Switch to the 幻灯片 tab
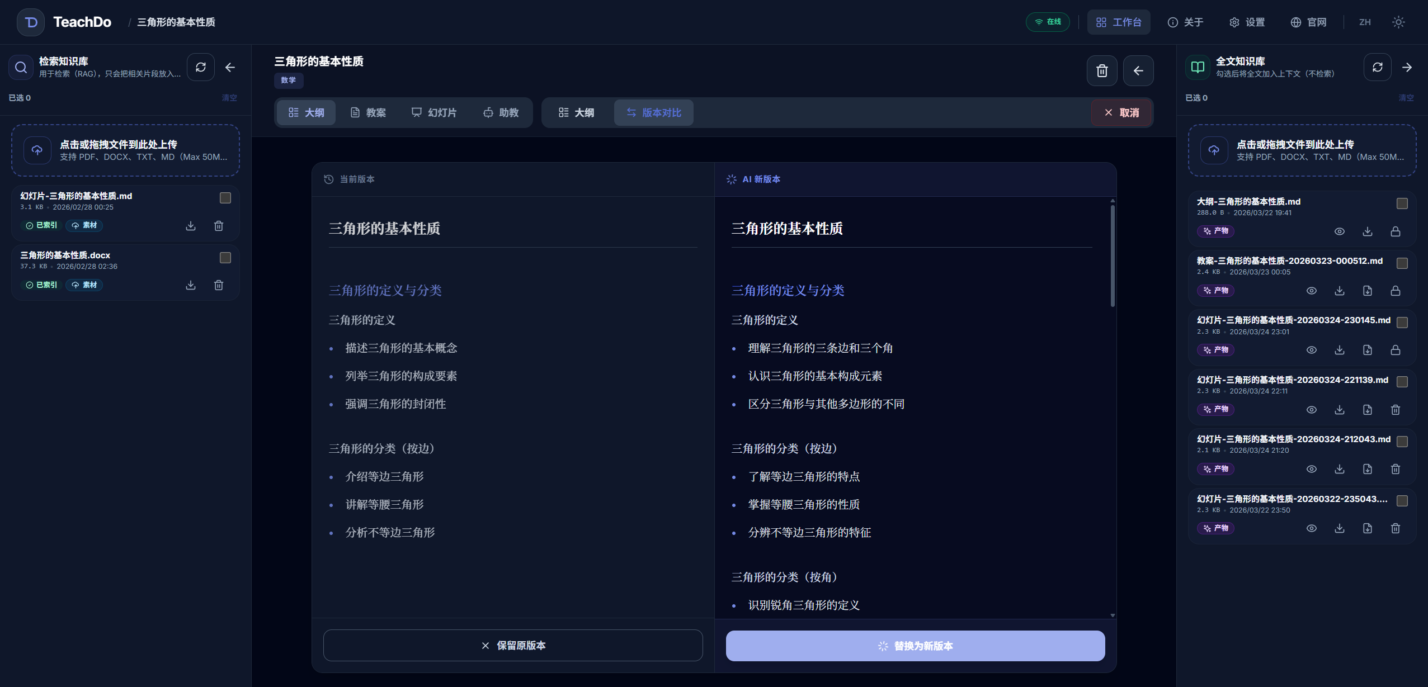The image size is (1428, 687). [x=435, y=112]
